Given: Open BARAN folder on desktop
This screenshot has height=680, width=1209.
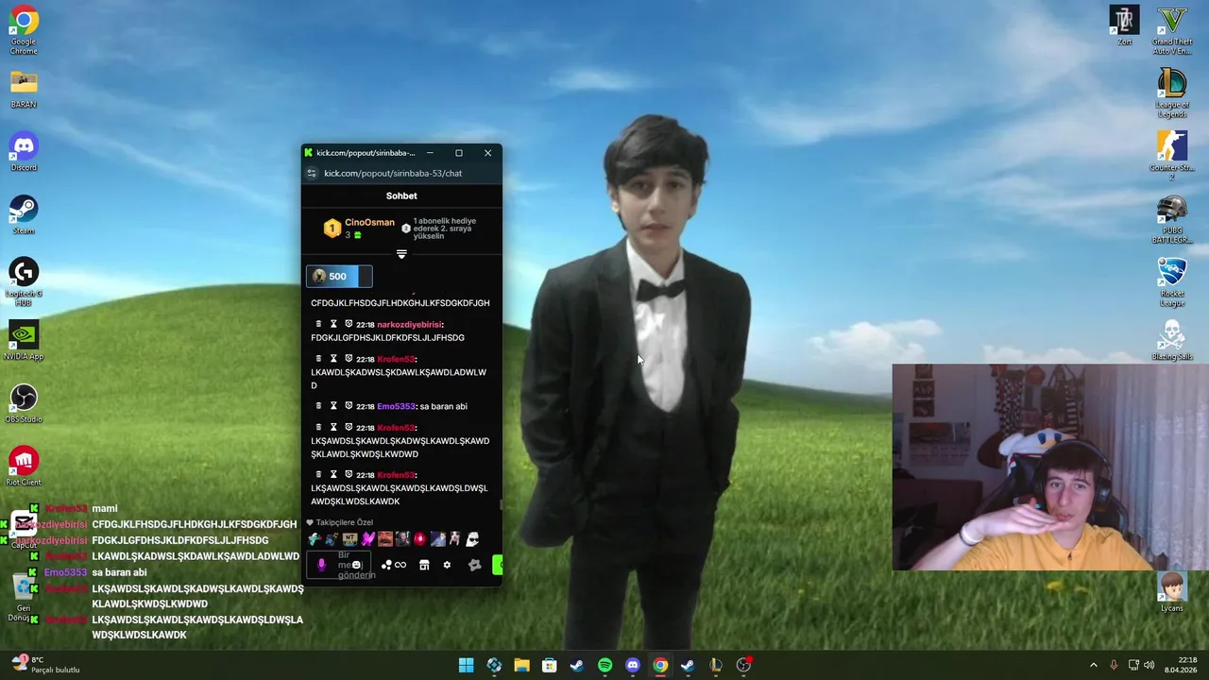Looking at the screenshot, I should (x=24, y=88).
